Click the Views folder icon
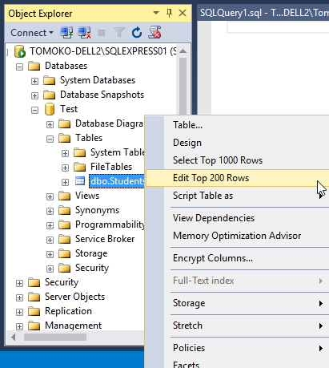The height and width of the screenshot is (368, 329). point(65,196)
